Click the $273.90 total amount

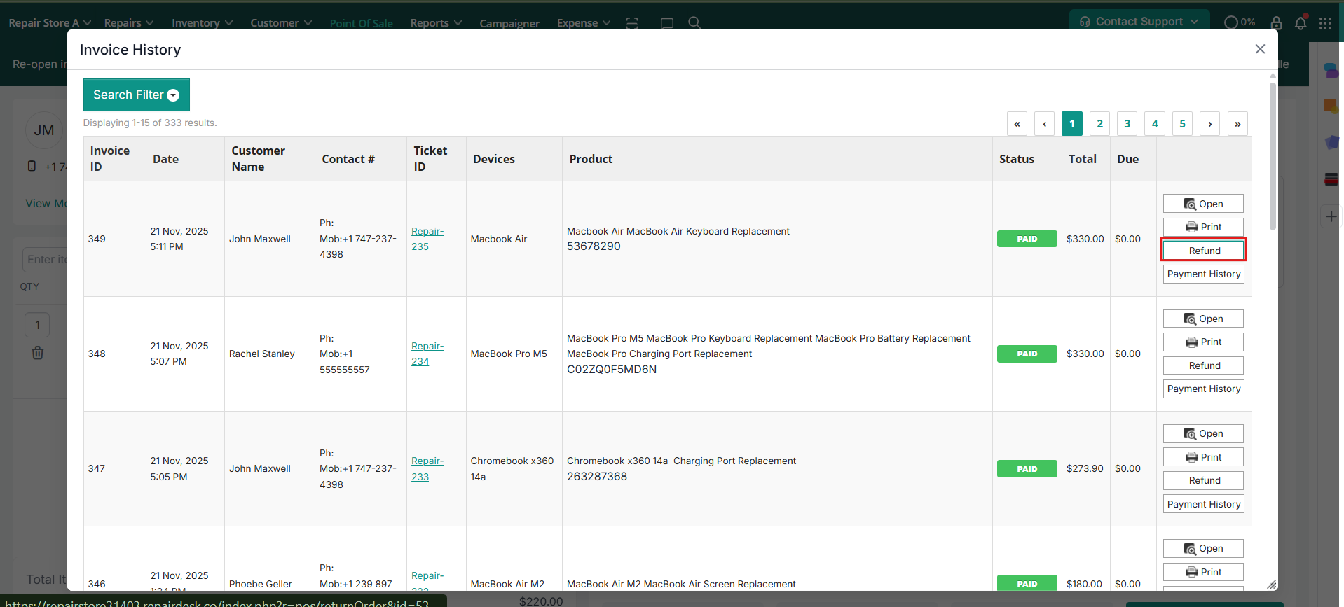point(1085,468)
